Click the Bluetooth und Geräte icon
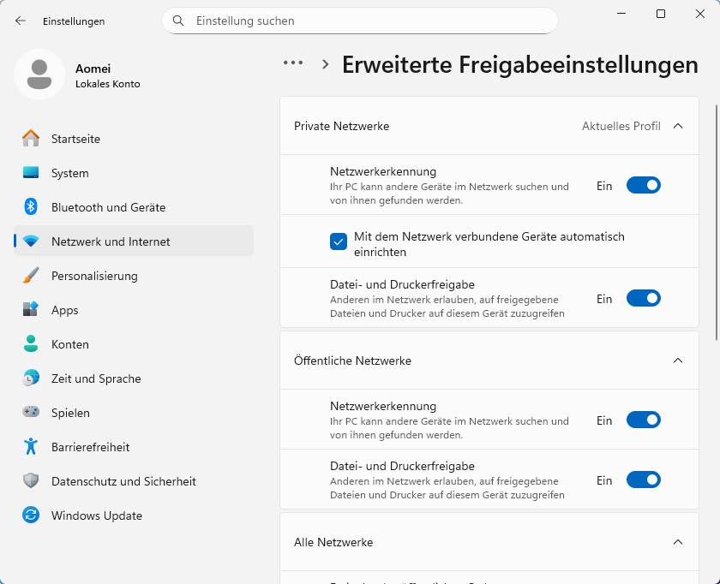Image resolution: width=720 pixels, height=584 pixels. coord(31,207)
